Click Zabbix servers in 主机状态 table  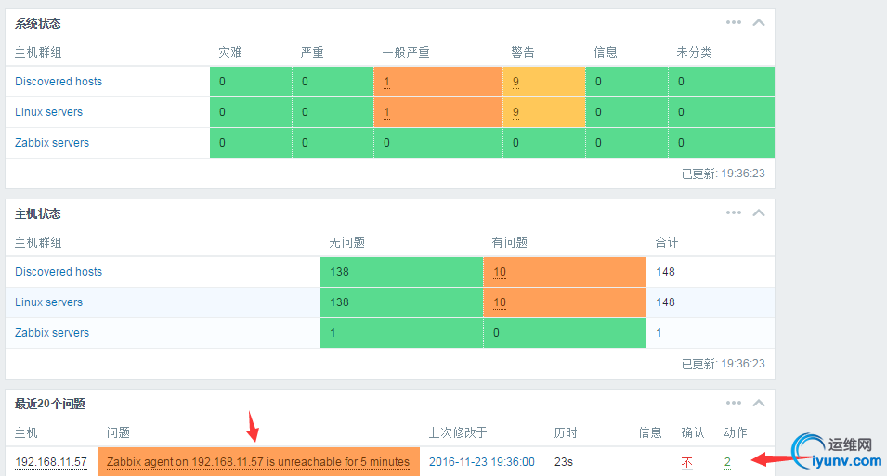pos(52,333)
